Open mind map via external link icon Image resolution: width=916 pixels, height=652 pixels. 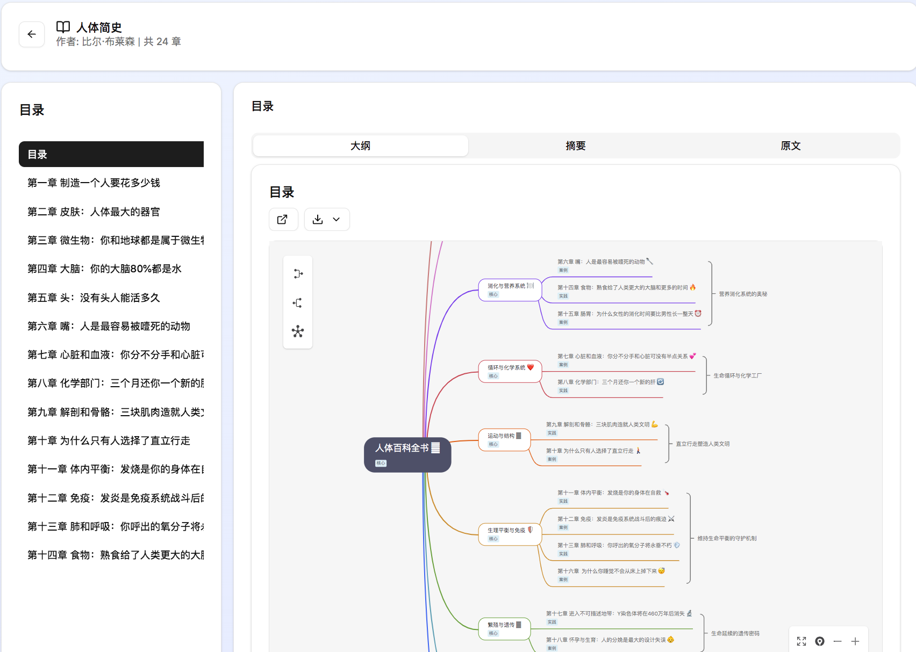click(x=283, y=219)
